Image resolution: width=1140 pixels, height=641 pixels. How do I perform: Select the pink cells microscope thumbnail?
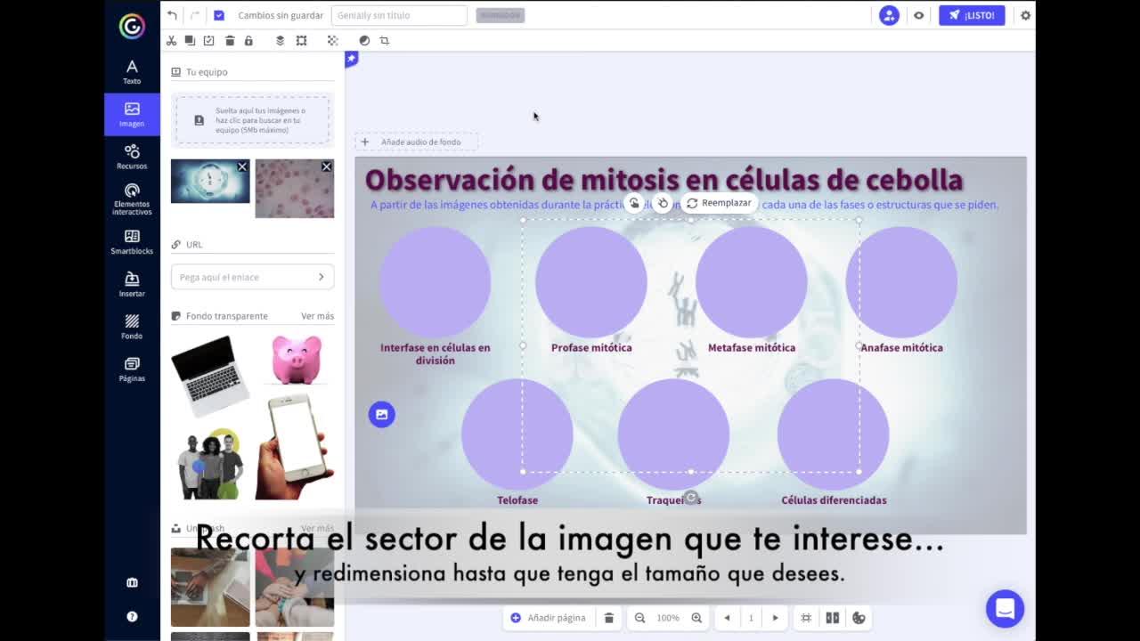pos(295,189)
